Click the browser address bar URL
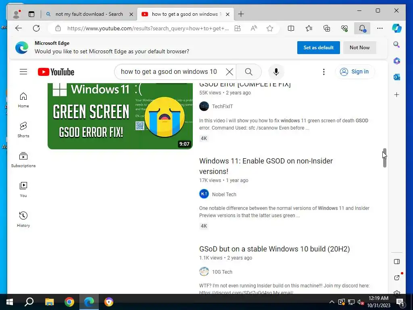413x310 pixels. [x=148, y=29]
